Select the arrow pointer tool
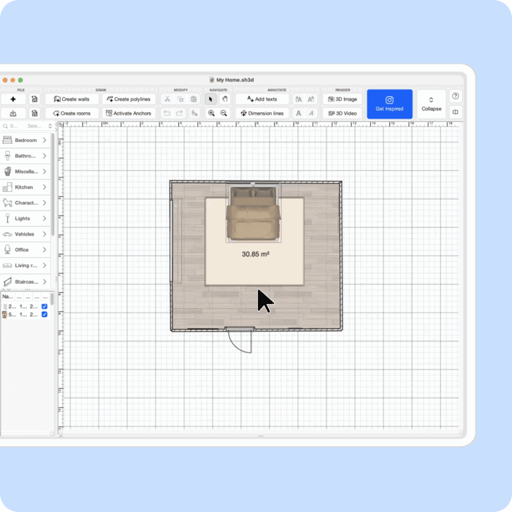The width and height of the screenshot is (512, 512). pyautogui.click(x=211, y=99)
